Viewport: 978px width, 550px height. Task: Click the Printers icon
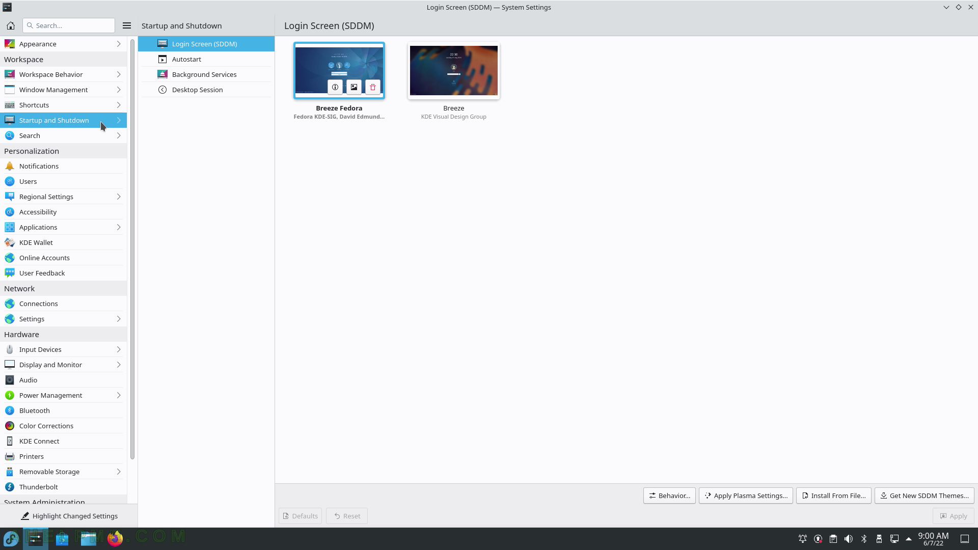10,456
